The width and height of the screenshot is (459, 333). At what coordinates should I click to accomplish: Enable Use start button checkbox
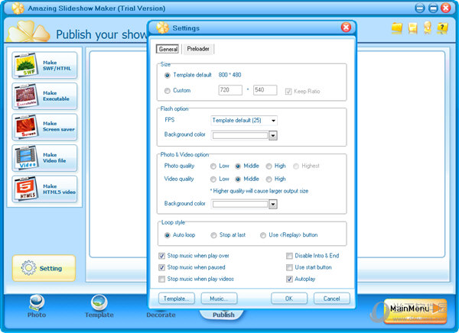pyautogui.click(x=289, y=267)
